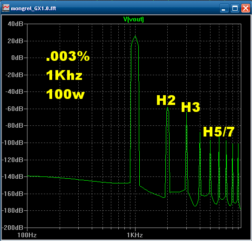
Task: Click the second harmonic peak under H2
Action: (x=168, y=108)
